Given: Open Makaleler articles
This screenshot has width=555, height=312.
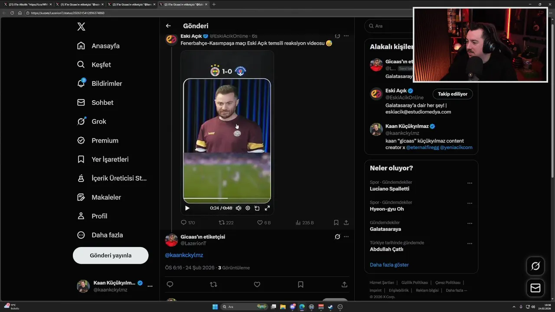Looking at the screenshot, I should pyautogui.click(x=99, y=197).
